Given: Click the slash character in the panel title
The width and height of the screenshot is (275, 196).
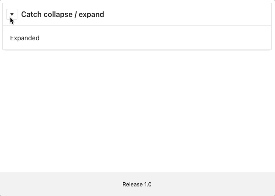Looking at the screenshot, I should click(x=76, y=15).
